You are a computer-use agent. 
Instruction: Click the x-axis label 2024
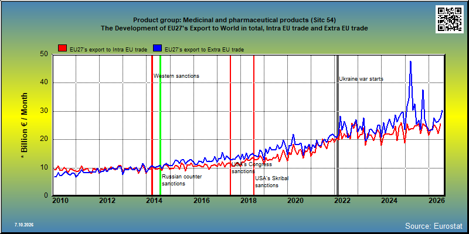pos(389,201)
